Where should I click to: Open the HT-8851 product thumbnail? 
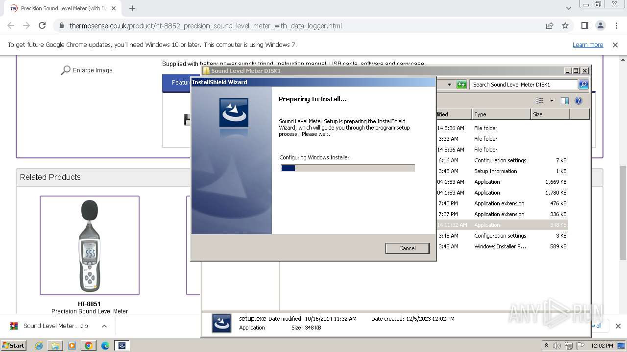(90, 245)
